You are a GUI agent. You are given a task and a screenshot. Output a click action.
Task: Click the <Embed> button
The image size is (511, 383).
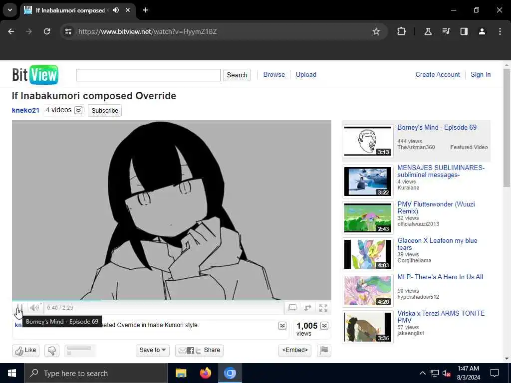[x=295, y=351]
